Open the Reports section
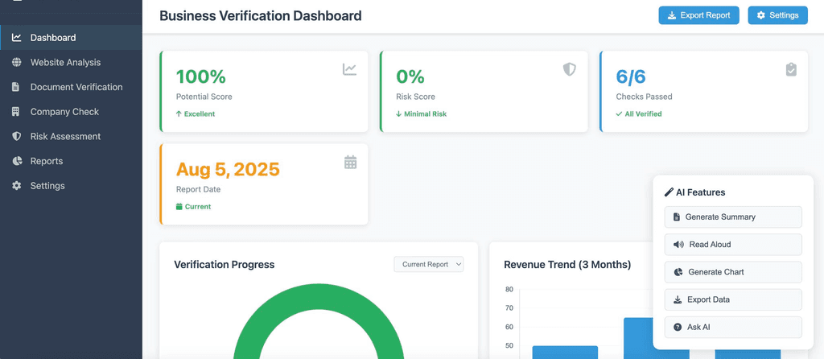The width and height of the screenshot is (824, 359). pos(71,161)
